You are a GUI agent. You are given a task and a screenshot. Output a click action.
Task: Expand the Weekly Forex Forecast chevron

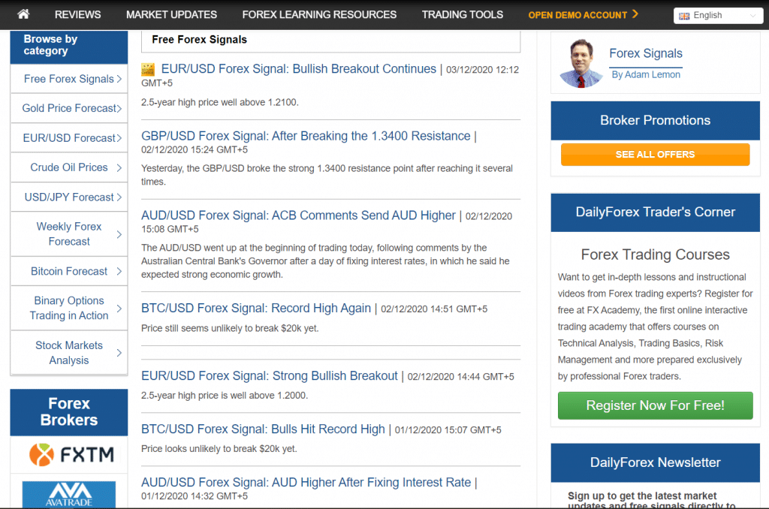[x=119, y=234]
